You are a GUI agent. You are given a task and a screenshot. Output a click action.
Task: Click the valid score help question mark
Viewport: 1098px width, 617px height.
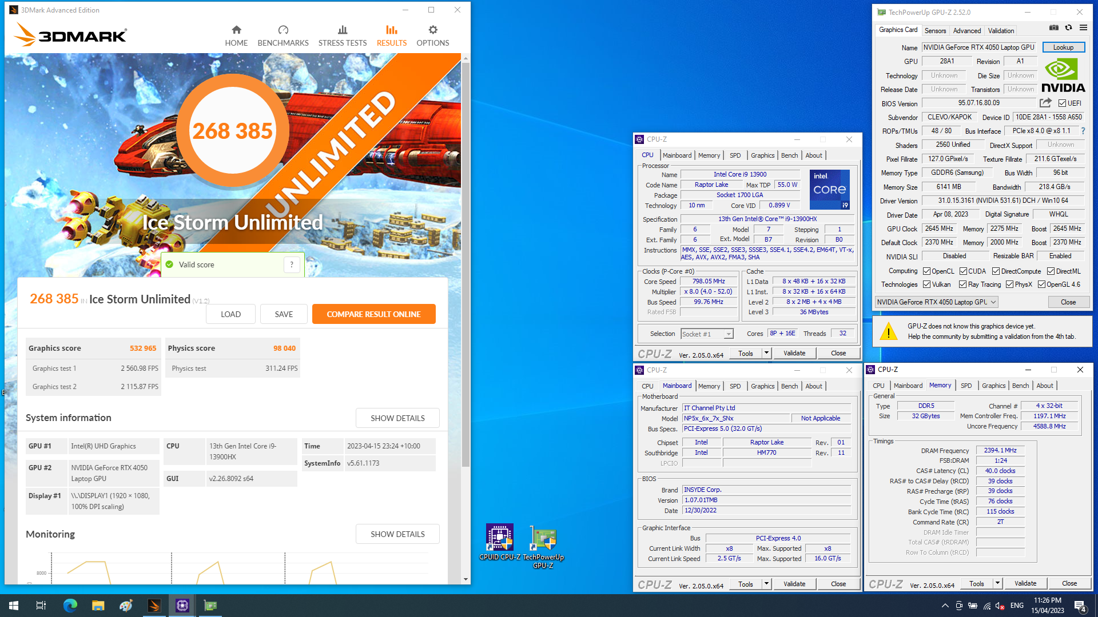(x=292, y=265)
